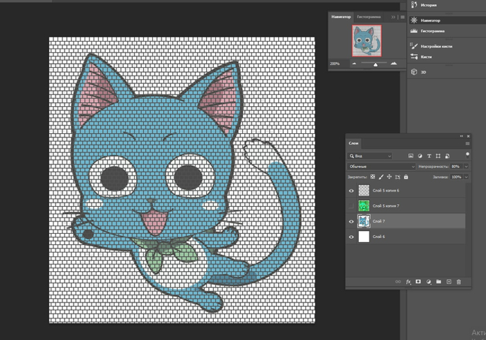Screen dimensions: 486x340
Task: Switch to the Гистограмма tab
Action: pos(369,16)
